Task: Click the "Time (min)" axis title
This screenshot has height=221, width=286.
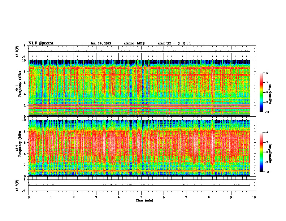Action: pos(144,200)
